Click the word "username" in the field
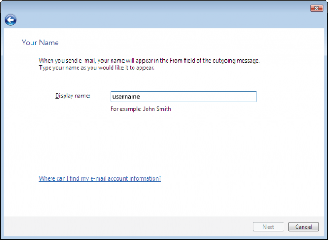 click(x=126, y=96)
